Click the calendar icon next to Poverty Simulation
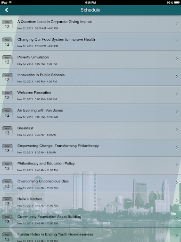The width and height of the screenshot is (181, 242). (7, 60)
